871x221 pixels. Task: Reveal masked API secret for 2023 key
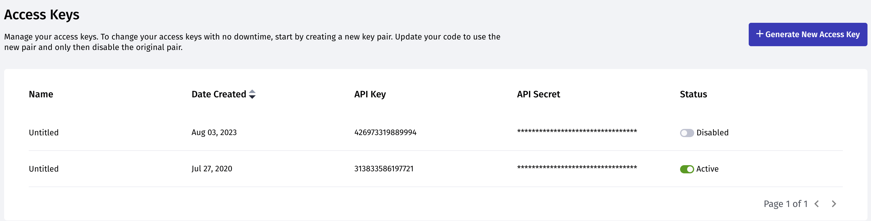pos(577,131)
